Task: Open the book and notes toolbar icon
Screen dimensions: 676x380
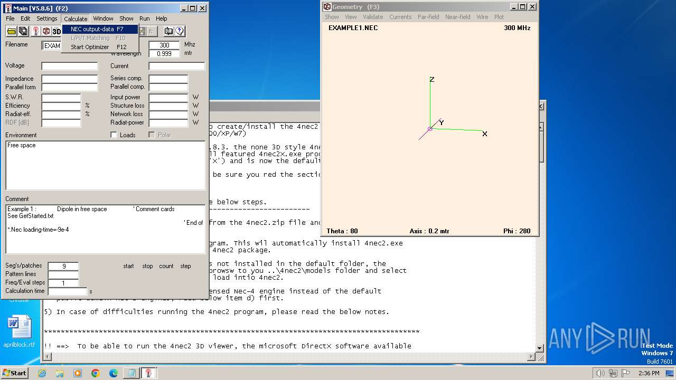Action: [168, 31]
